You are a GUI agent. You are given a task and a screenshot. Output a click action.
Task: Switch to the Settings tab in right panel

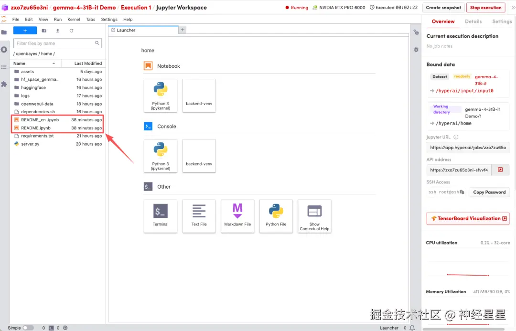pos(502,21)
